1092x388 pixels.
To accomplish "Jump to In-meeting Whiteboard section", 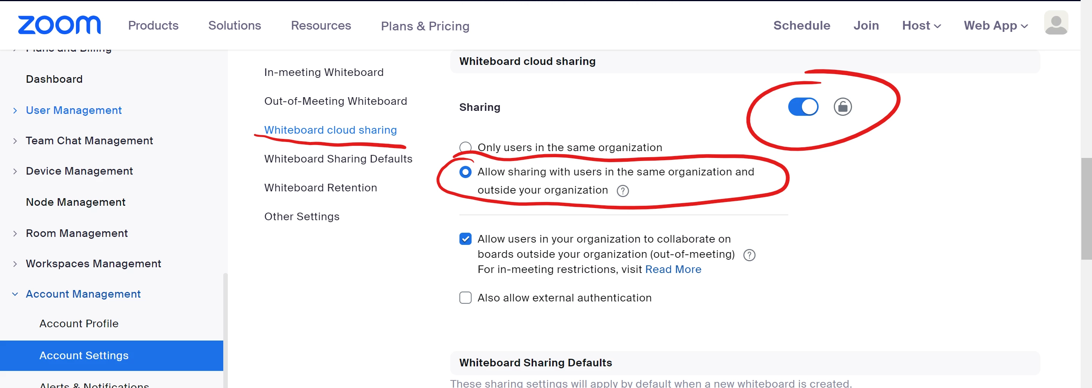I will click(x=323, y=72).
